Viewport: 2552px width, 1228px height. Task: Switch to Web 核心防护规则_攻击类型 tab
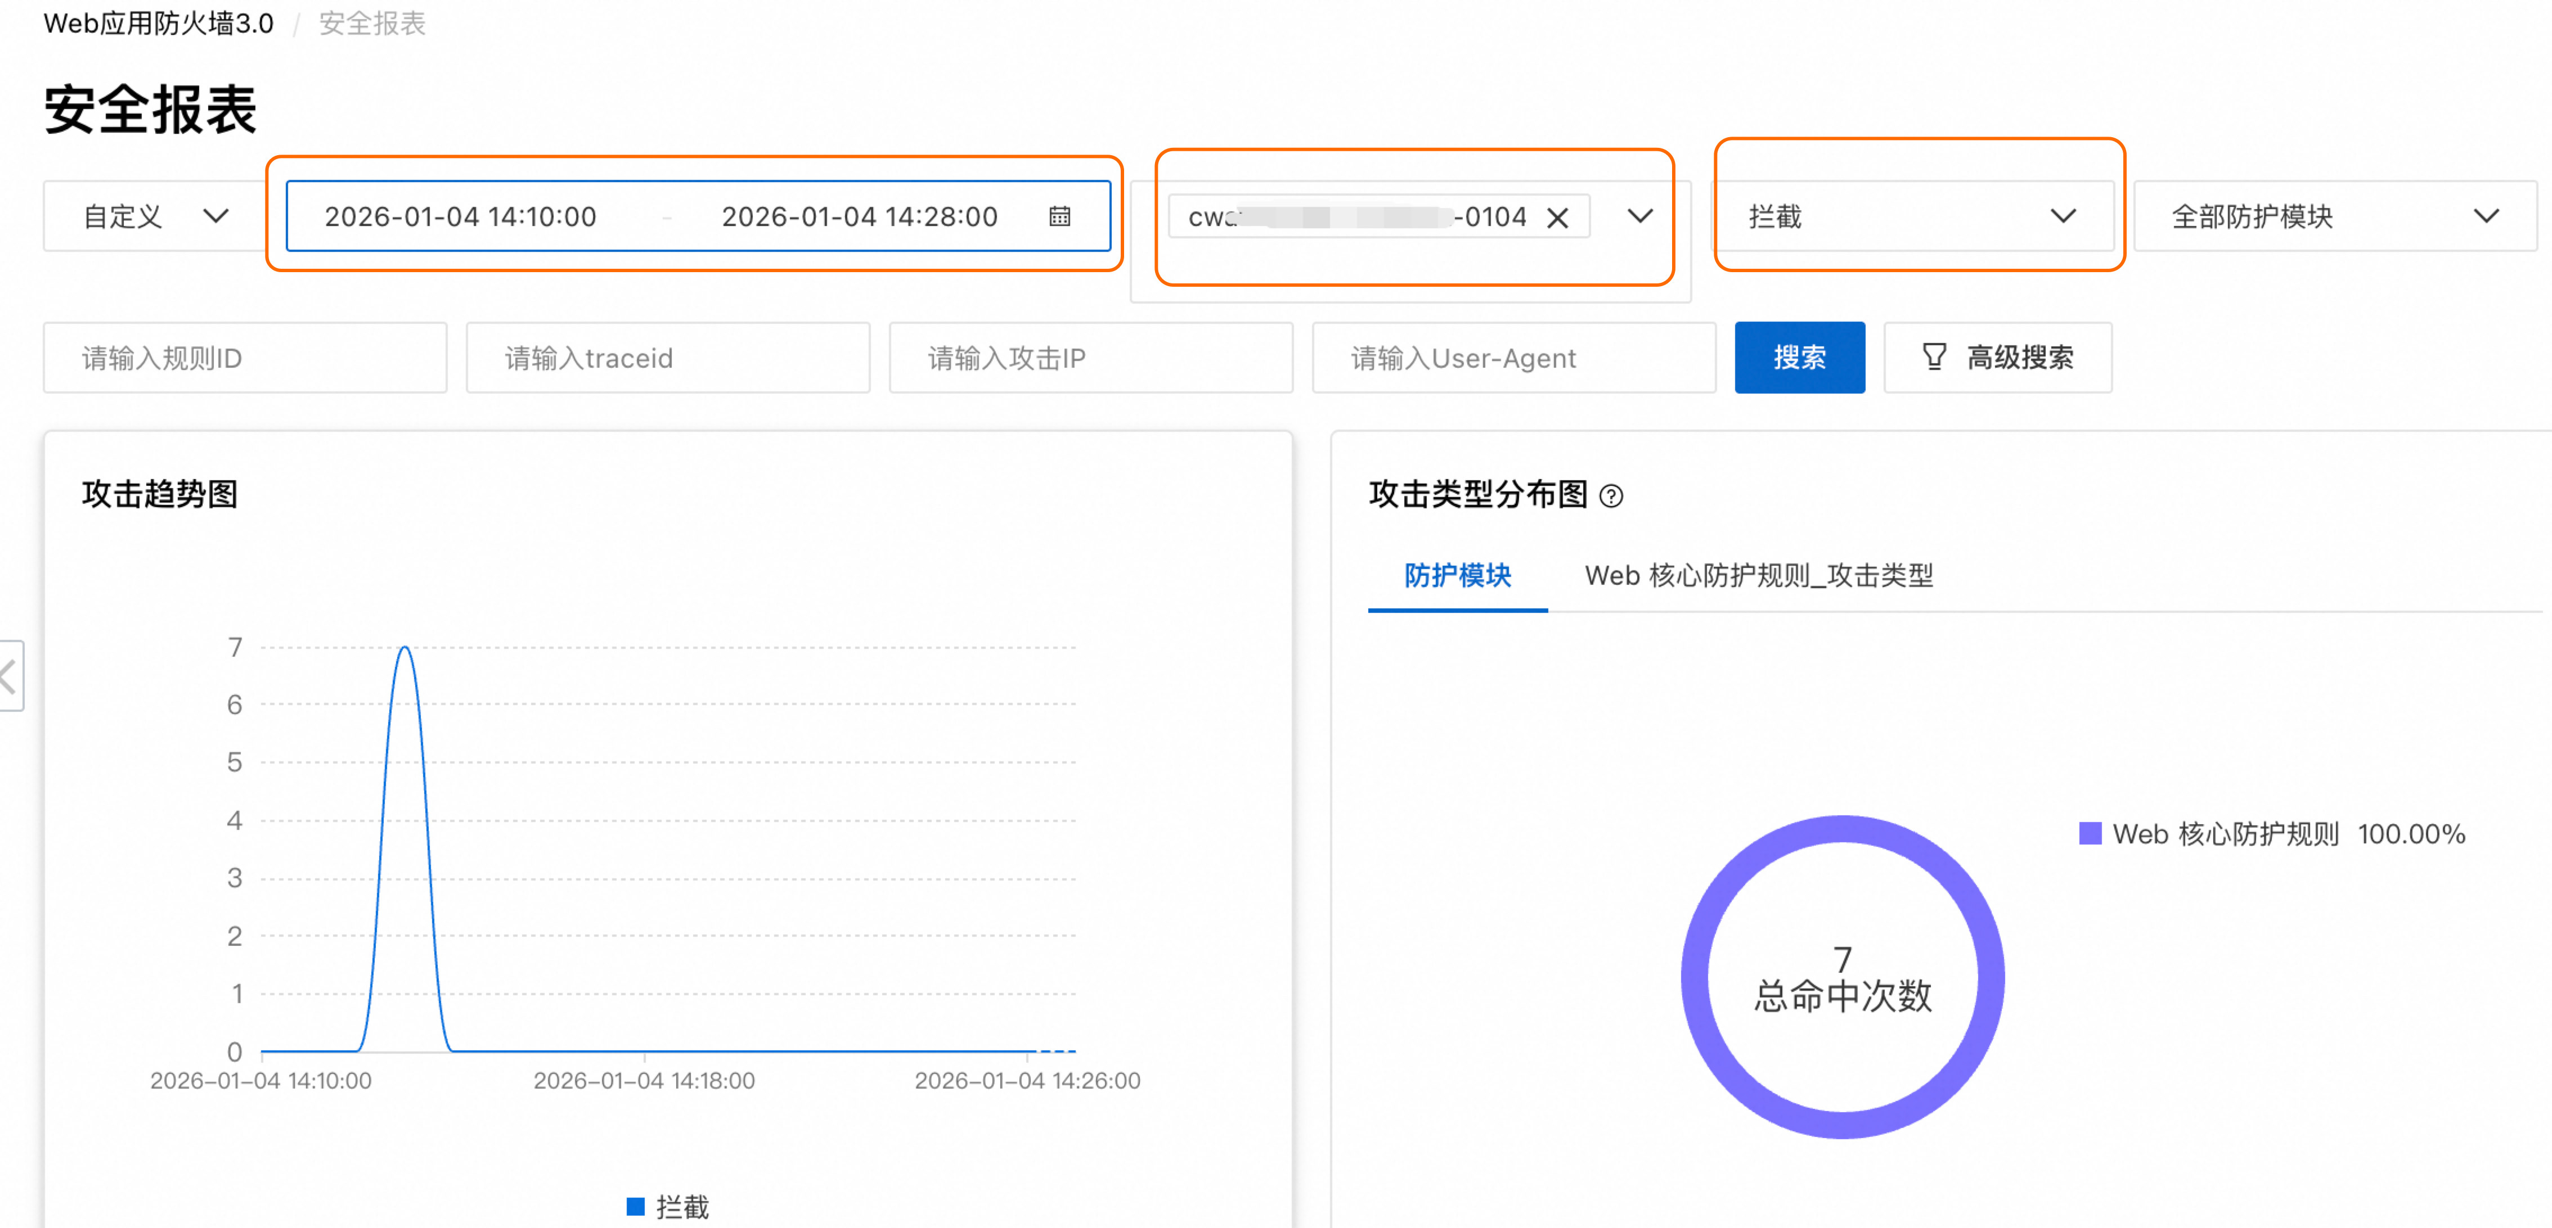1758,575
